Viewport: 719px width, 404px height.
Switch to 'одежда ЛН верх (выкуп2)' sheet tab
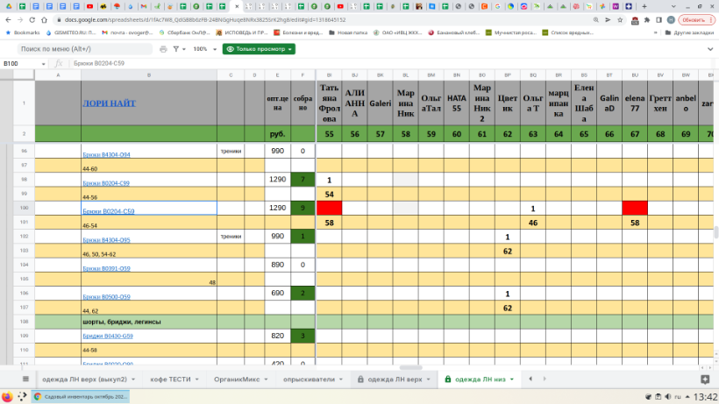point(88,379)
